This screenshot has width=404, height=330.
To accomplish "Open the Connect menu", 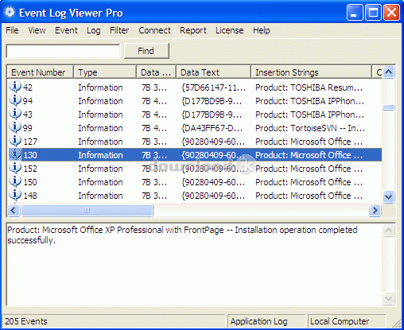I will click(154, 30).
